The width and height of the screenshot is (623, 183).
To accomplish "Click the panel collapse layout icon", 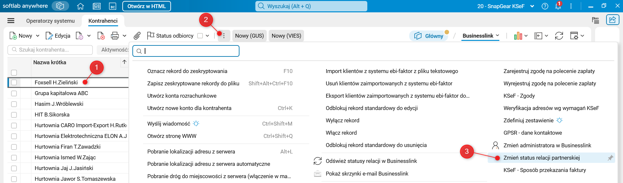I will (x=538, y=36).
